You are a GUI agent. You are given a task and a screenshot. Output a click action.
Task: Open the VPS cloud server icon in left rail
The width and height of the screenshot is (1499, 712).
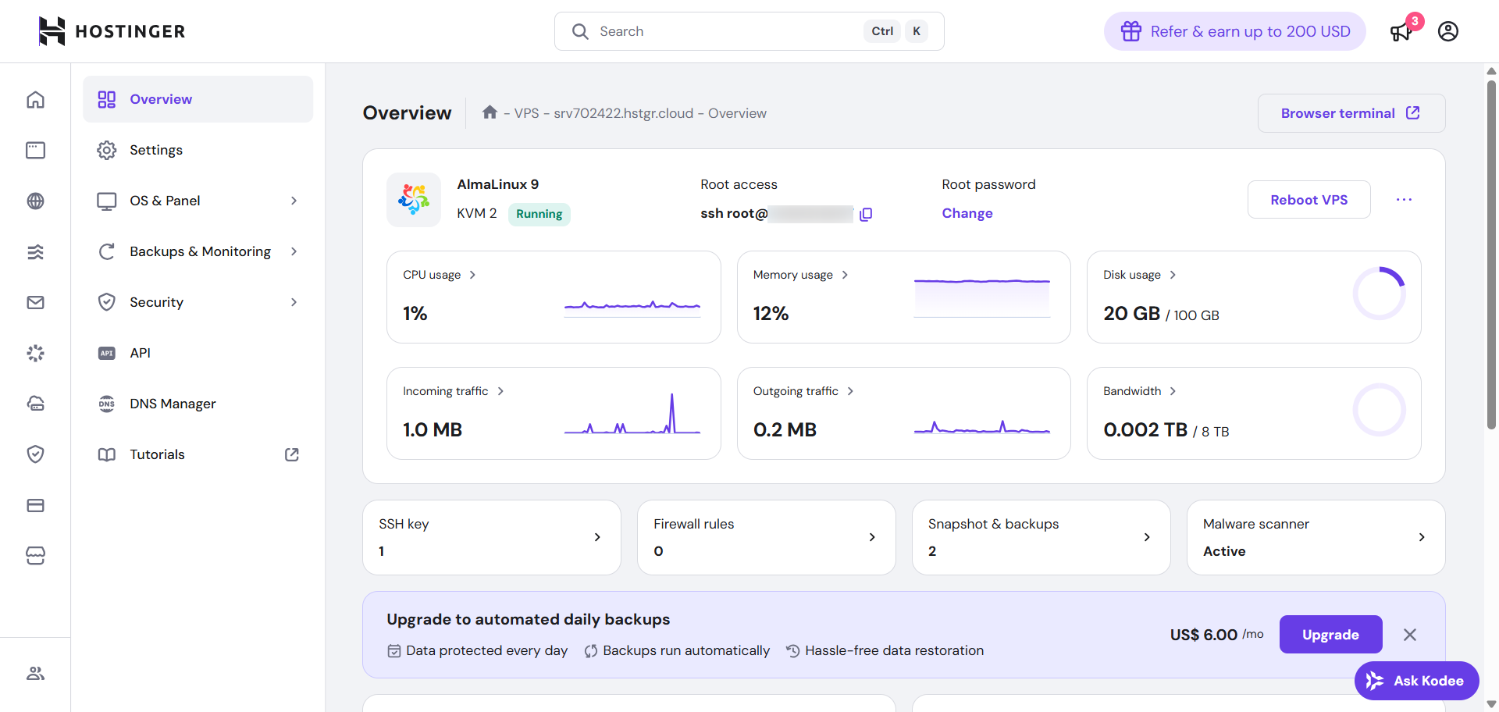tap(35, 404)
